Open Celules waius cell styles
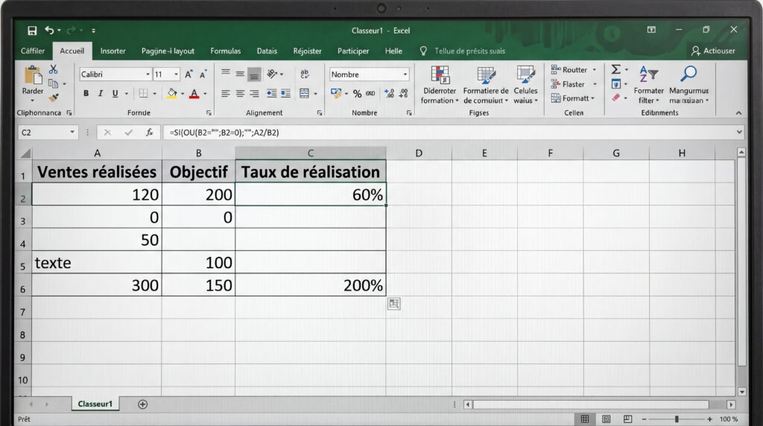 (525, 85)
